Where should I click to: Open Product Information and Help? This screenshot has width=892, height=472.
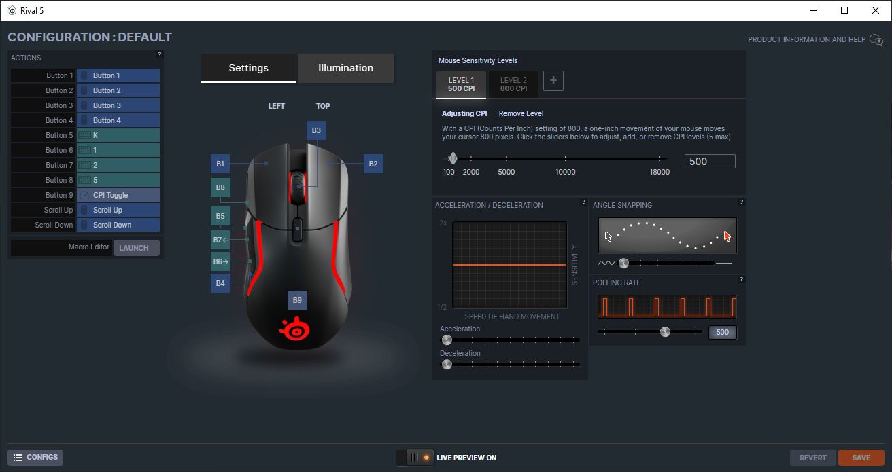tap(816, 39)
